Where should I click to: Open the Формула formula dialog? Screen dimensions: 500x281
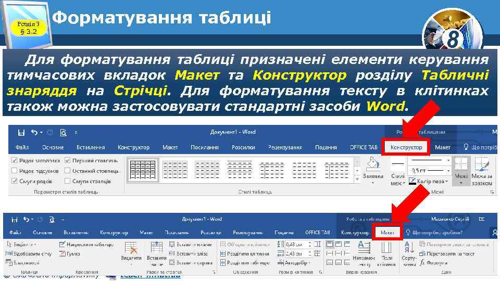click(x=433, y=263)
